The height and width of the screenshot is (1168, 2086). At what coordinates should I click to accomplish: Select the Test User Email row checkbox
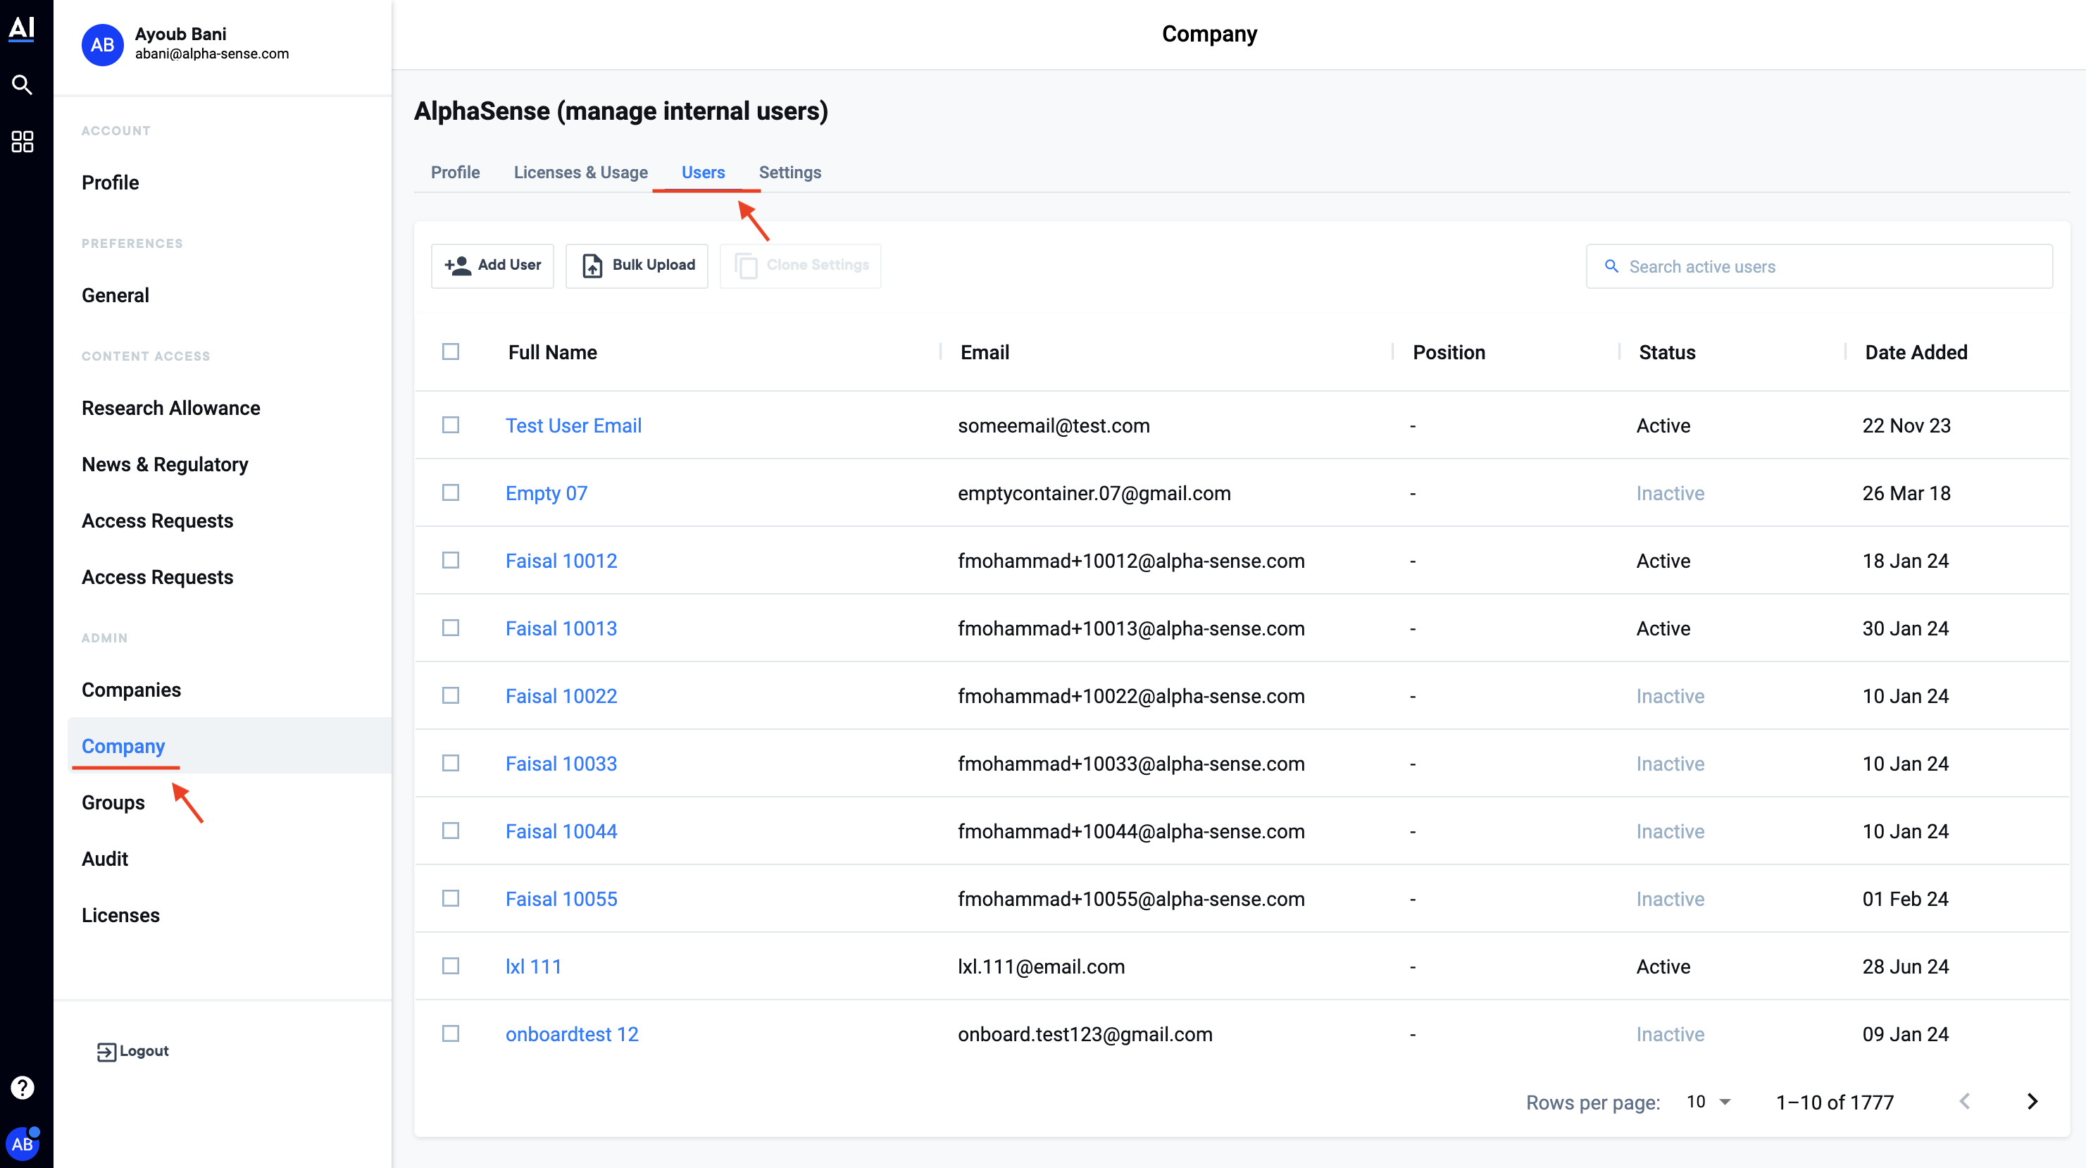(x=450, y=425)
